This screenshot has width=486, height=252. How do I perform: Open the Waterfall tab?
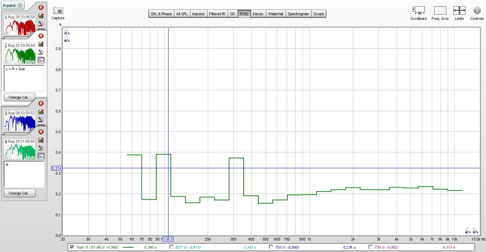coord(276,14)
